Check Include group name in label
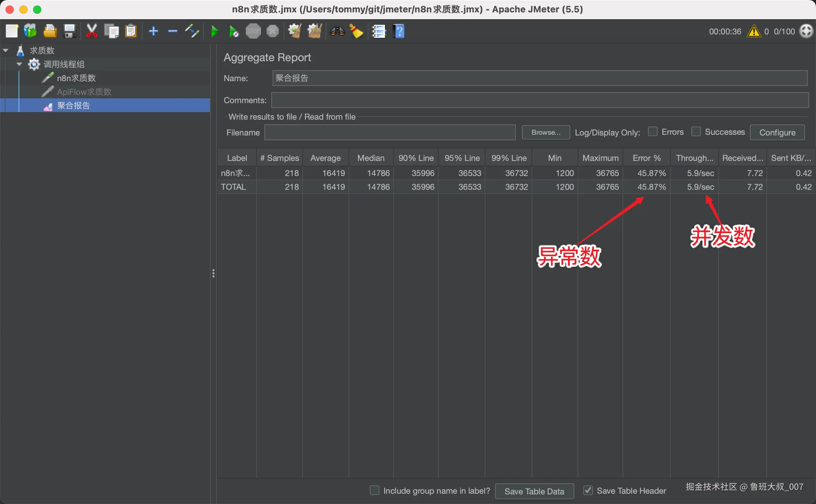Image resolution: width=816 pixels, height=504 pixels. pyautogui.click(x=374, y=490)
